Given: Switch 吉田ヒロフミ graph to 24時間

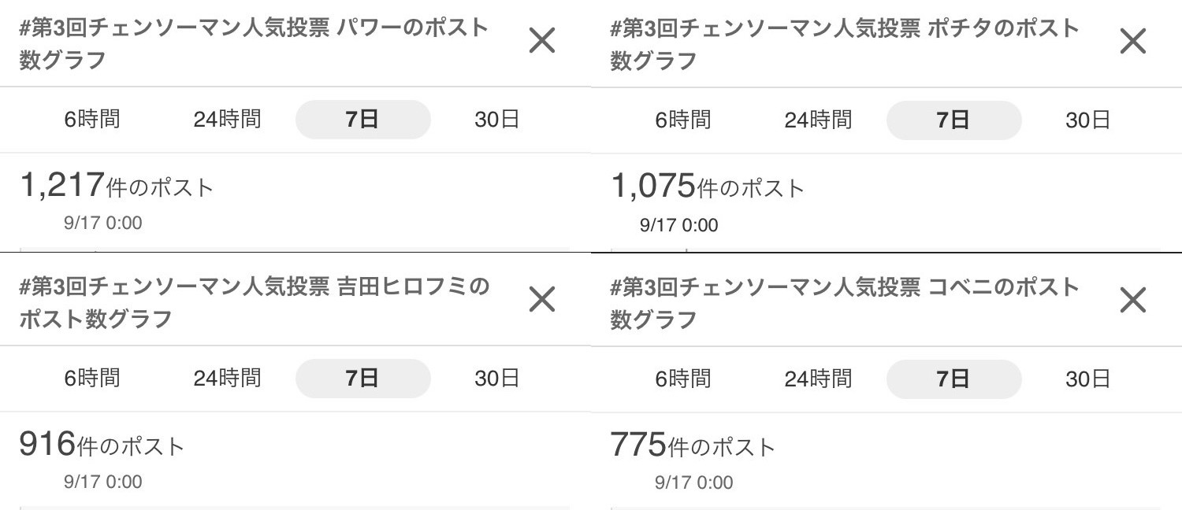Looking at the screenshot, I should pos(227,378).
